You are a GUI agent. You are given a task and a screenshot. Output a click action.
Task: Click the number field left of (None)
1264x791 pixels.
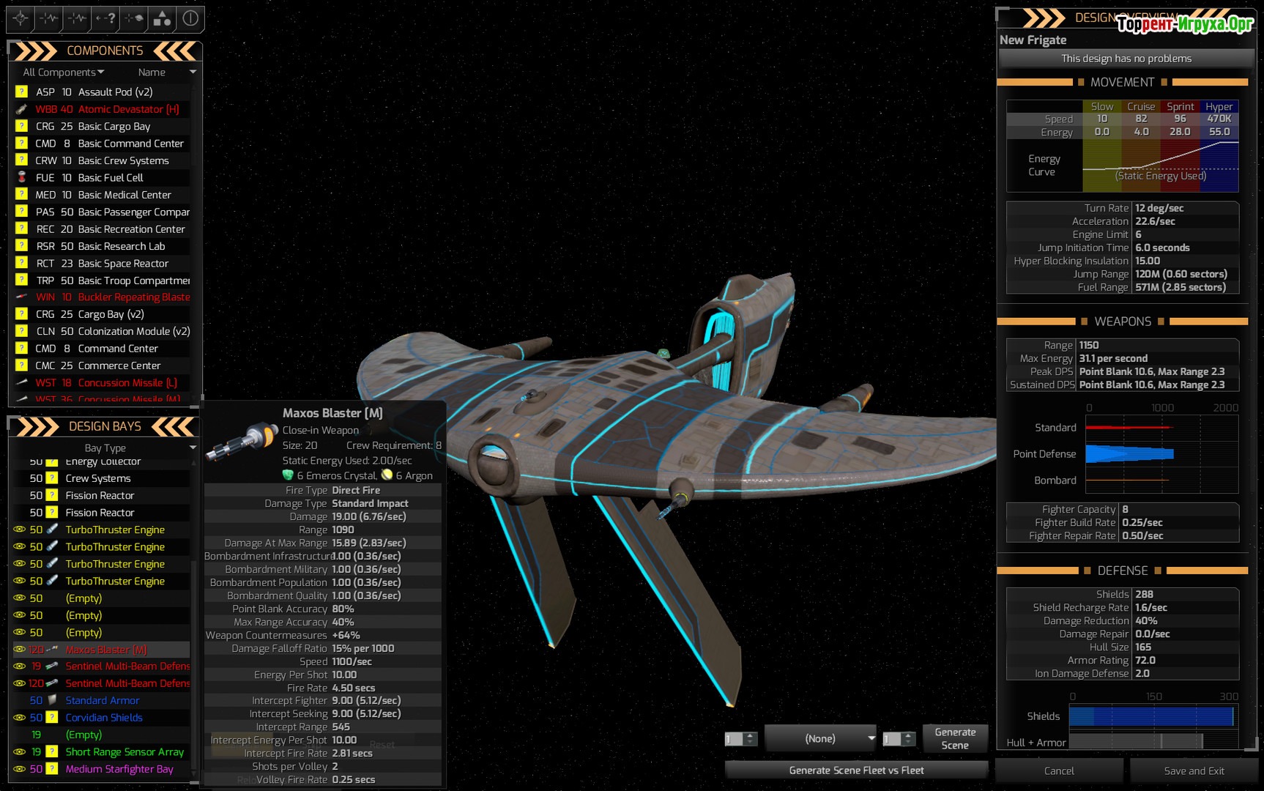pyautogui.click(x=735, y=739)
